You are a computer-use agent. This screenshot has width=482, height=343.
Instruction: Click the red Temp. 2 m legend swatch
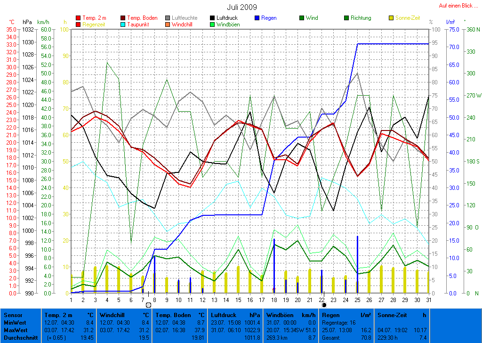[x=78, y=18]
